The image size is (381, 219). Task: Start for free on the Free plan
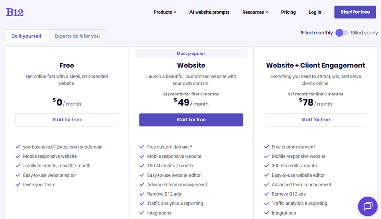point(67,120)
